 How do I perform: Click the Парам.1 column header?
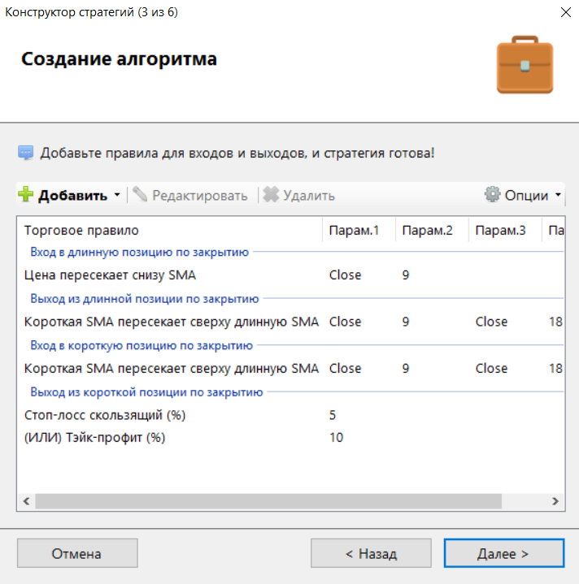(x=359, y=231)
